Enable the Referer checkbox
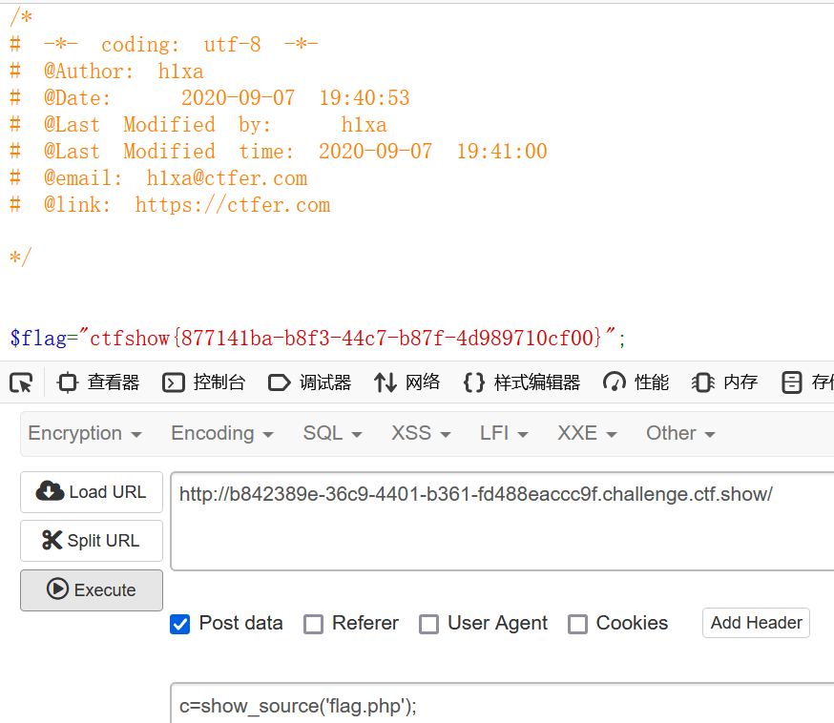This screenshot has height=723, width=834. (313, 624)
